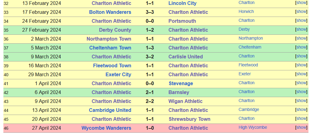
Task: Open the Carlisle United team link
Action: [x=186, y=57]
